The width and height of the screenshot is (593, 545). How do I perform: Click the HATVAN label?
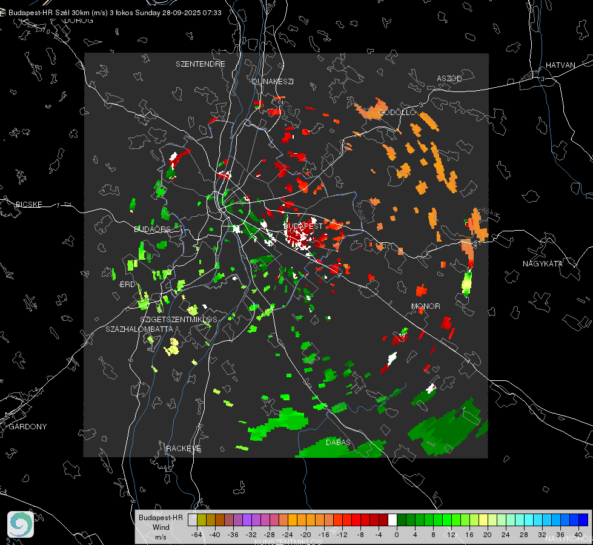(560, 65)
